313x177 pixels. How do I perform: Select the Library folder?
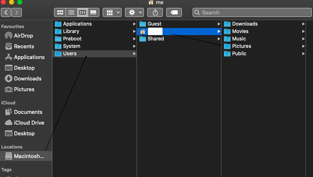[x=94, y=31]
